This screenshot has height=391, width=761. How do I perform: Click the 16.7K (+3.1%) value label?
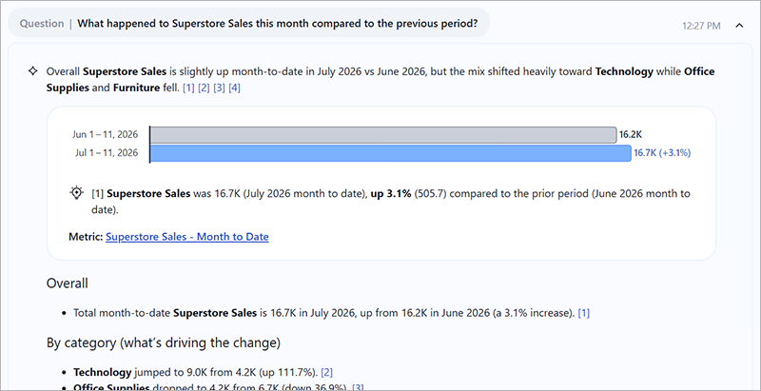click(x=662, y=153)
